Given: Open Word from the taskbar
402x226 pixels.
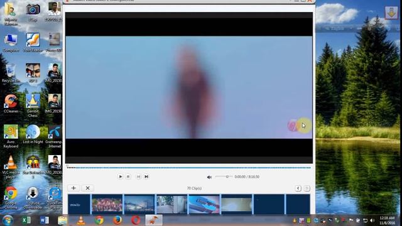Looking at the screenshot, I should coord(45,220).
